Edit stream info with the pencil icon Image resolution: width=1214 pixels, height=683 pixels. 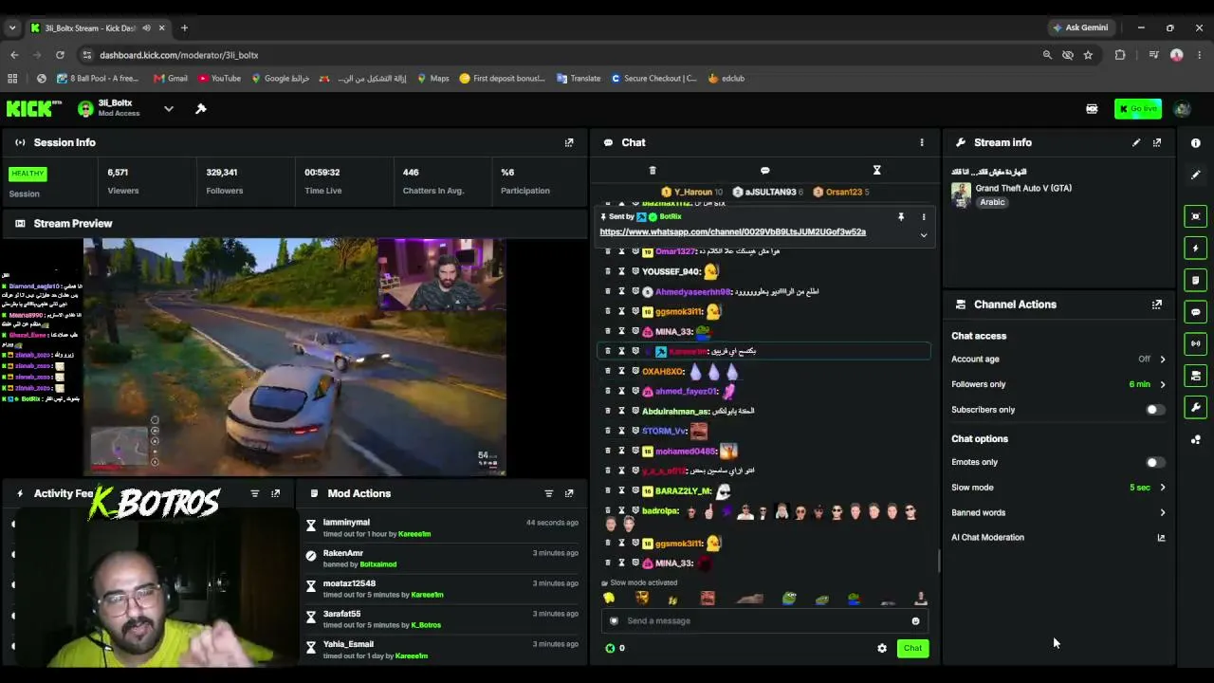tap(1136, 142)
